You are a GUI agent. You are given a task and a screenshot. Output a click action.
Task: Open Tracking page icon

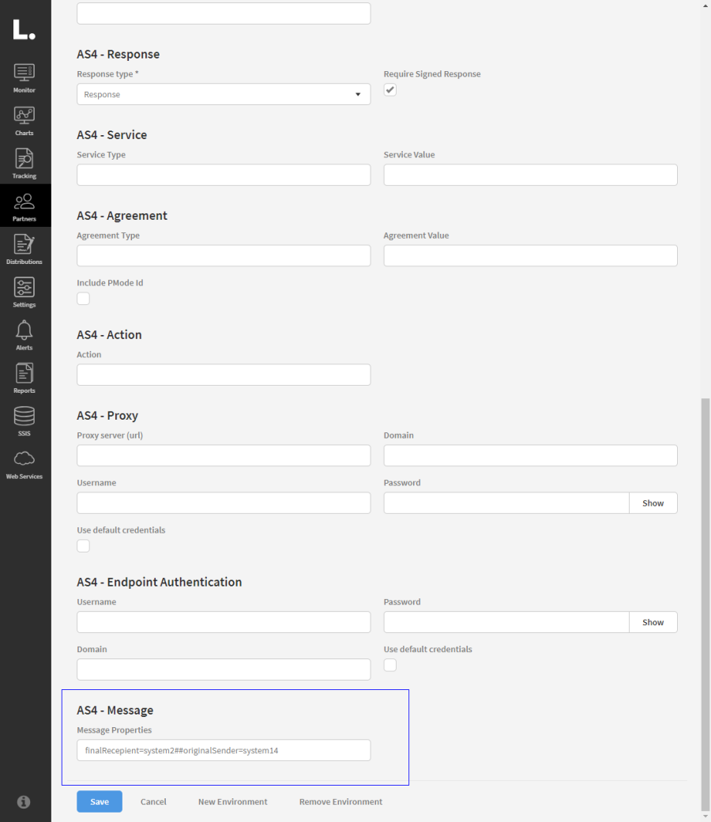click(24, 163)
